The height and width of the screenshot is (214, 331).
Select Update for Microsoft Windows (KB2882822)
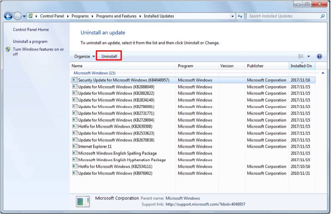pyautogui.click(x=193, y=93)
